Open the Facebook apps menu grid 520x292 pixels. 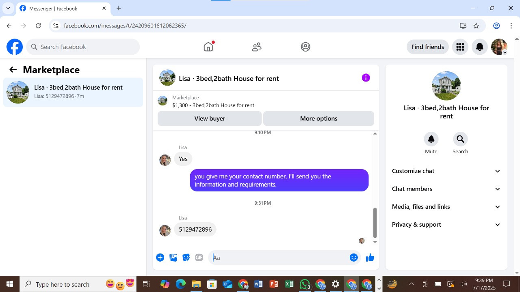460,47
